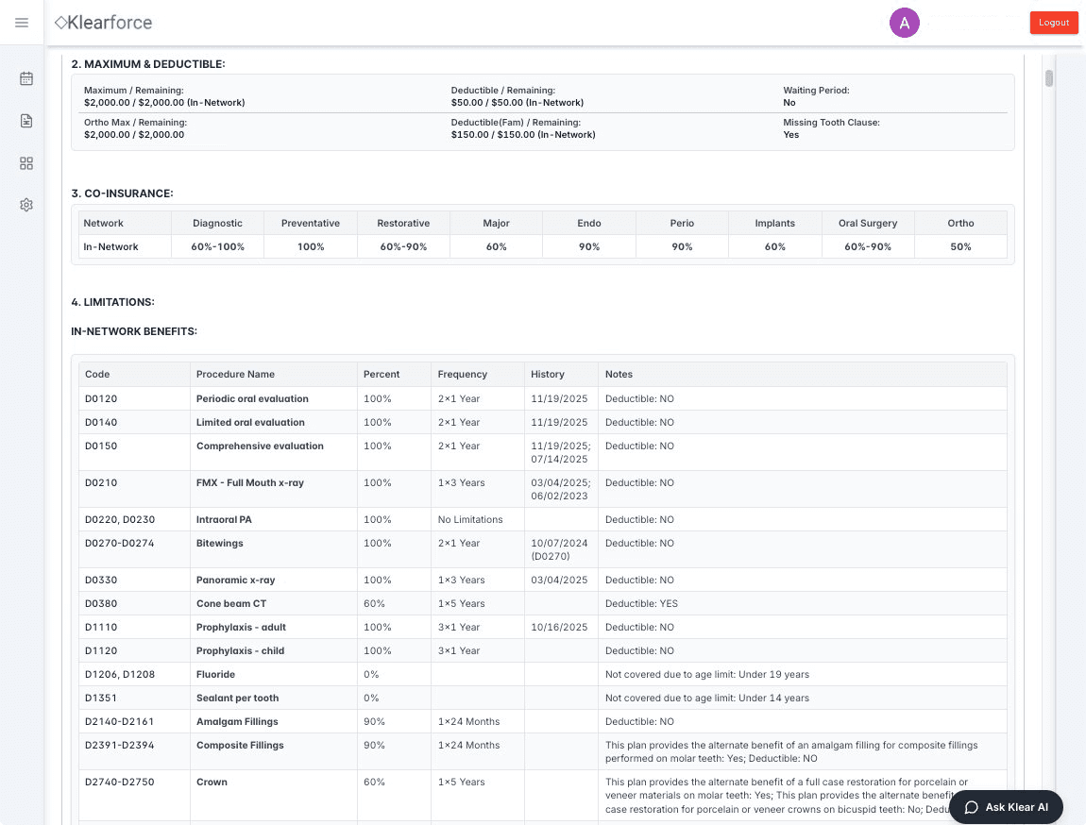Viewport: 1086px width, 825px height.
Task: Open the calendar section in the sidebar
Action: 25,79
